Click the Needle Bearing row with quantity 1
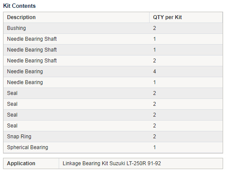The width and height of the screenshot is (227, 173). coord(113,82)
